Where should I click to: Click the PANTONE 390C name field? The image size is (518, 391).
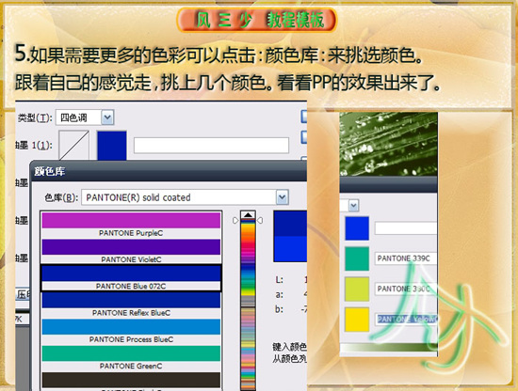[x=406, y=289]
